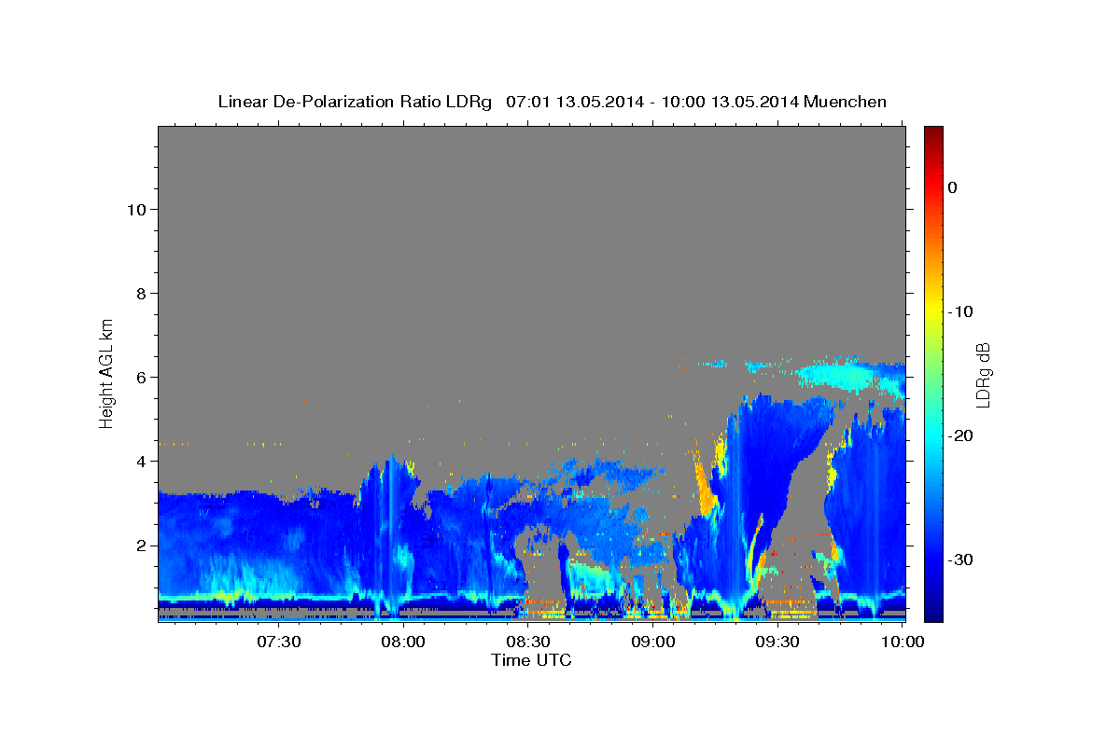Click the height tick label 8

pos(141,294)
